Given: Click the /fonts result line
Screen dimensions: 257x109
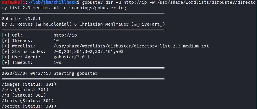Looking at the screenshot, I should 28,101.
